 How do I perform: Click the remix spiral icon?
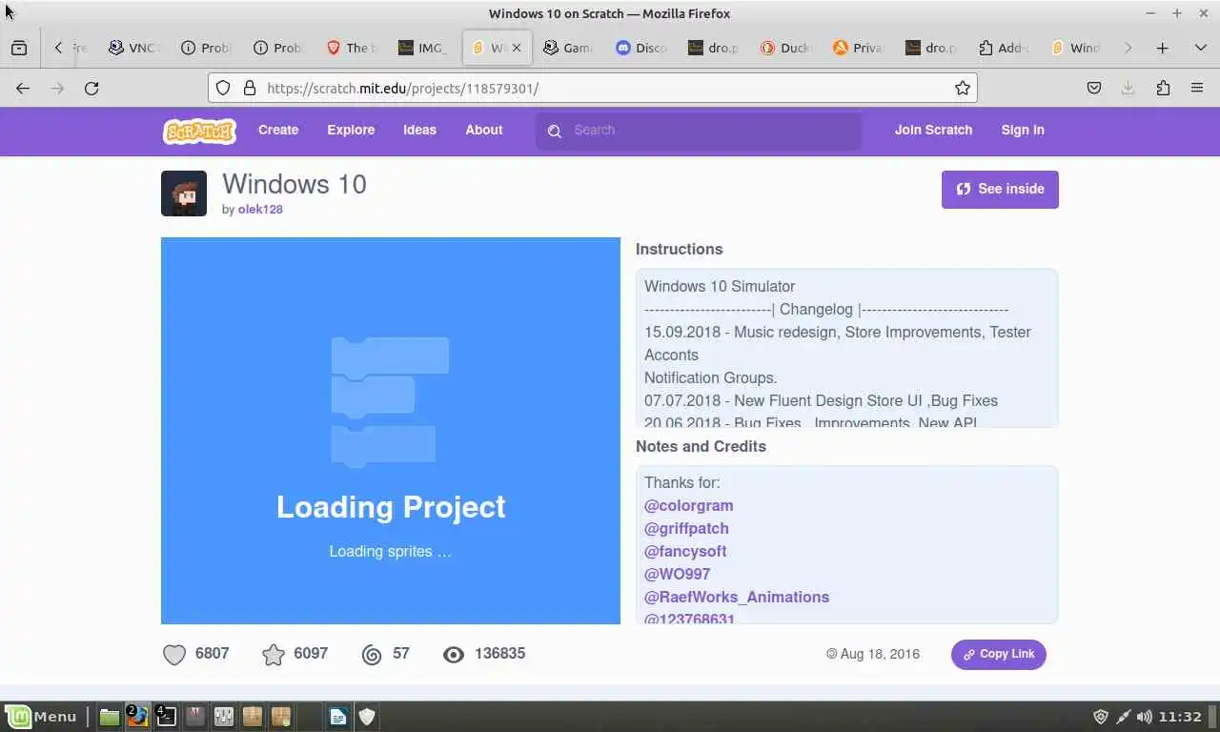(x=372, y=654)
